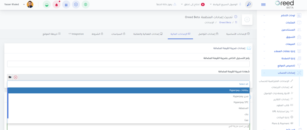Click the Oreed BETA logo
This screenshot has width=307, height=130.
click(284, 4)
